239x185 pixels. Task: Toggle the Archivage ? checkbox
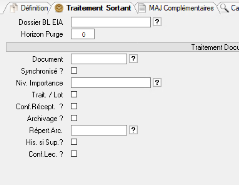coord(74,118)
